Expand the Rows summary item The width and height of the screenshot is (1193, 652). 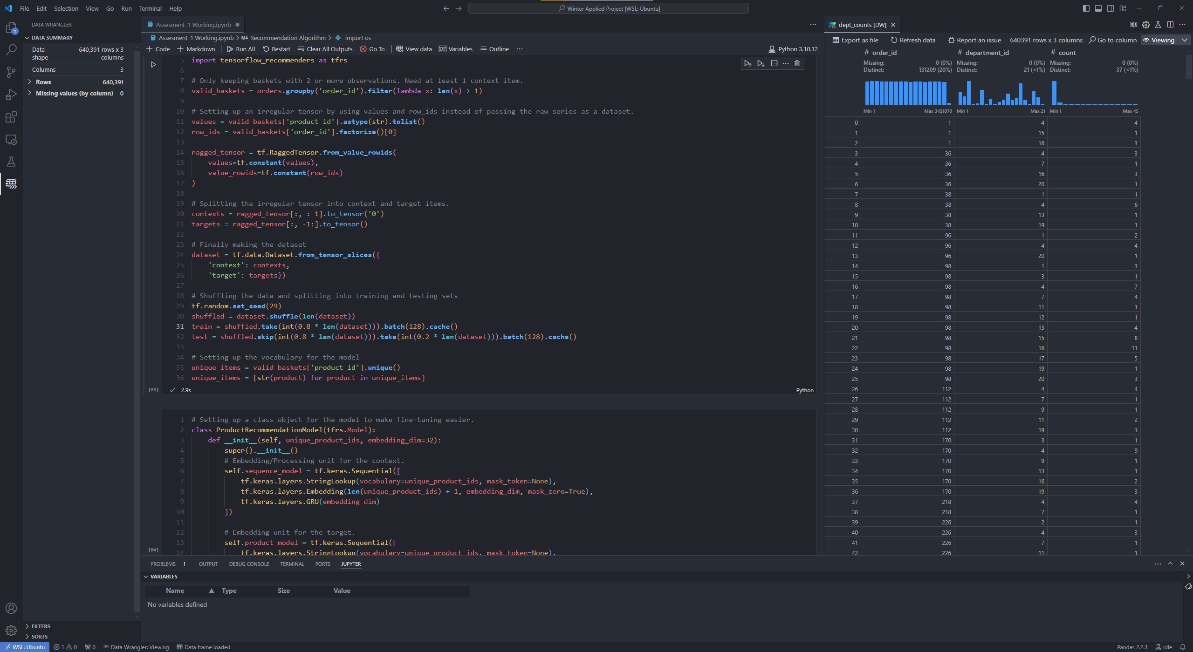[30, 82]
